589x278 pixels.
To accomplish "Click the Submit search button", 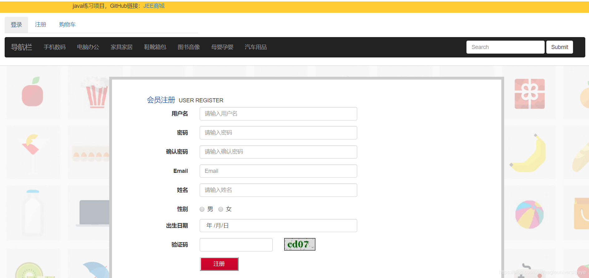I will pos(560,47).
